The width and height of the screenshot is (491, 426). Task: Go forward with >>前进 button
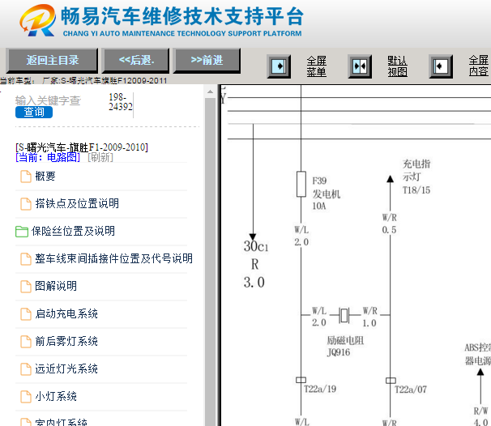click(207, 60)
